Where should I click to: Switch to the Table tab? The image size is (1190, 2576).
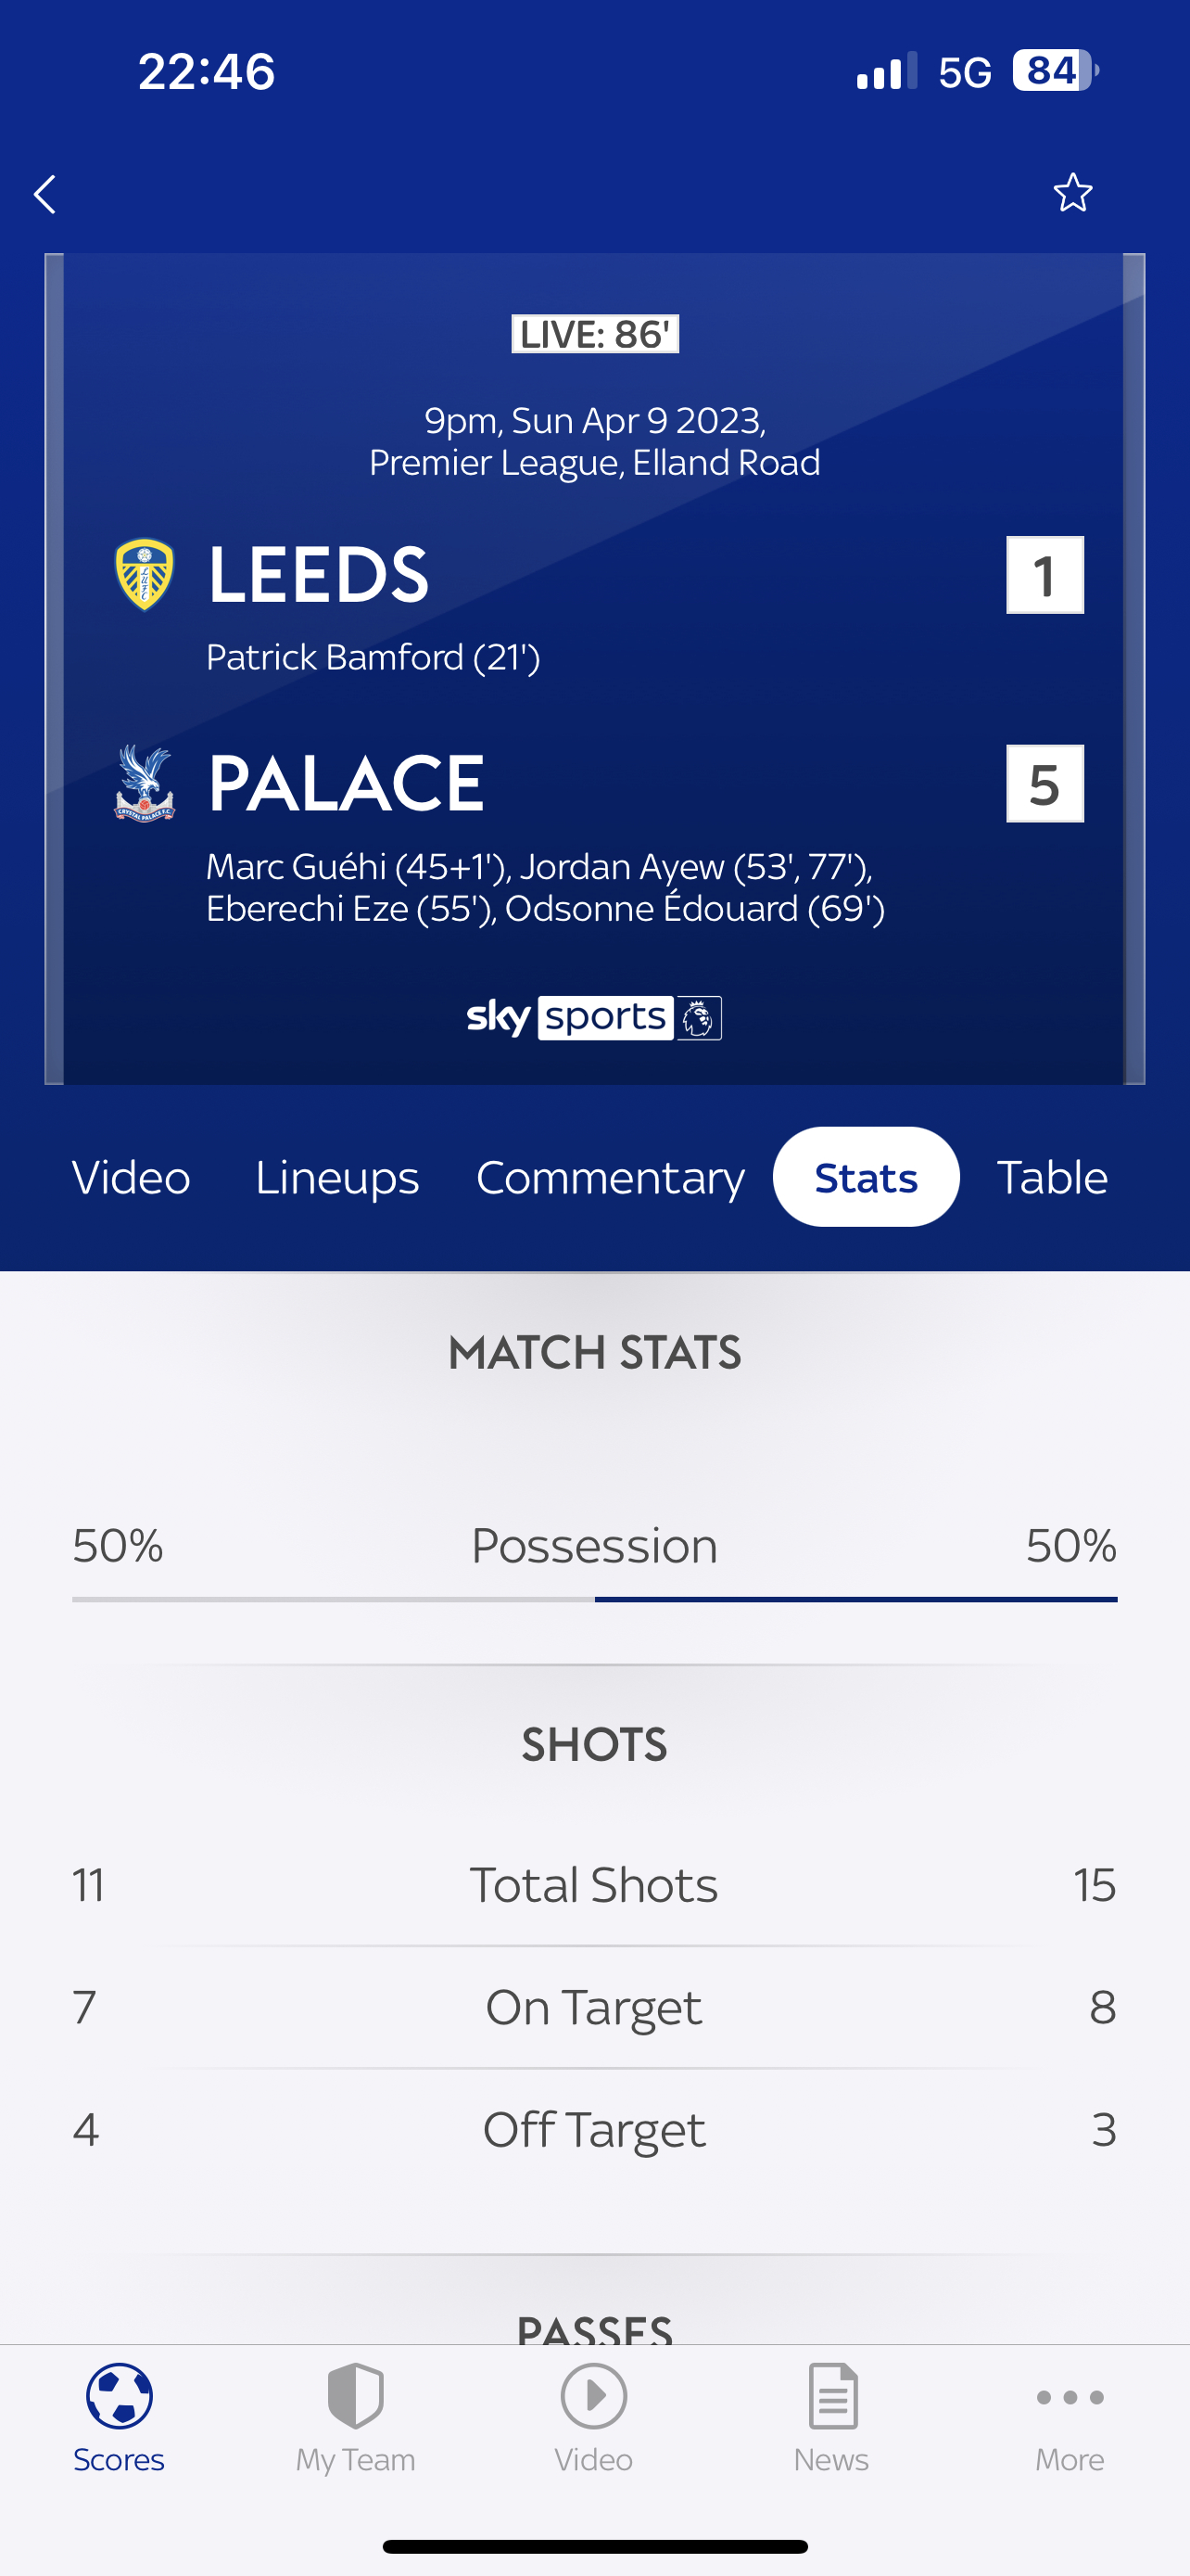pos(1052,1177)
